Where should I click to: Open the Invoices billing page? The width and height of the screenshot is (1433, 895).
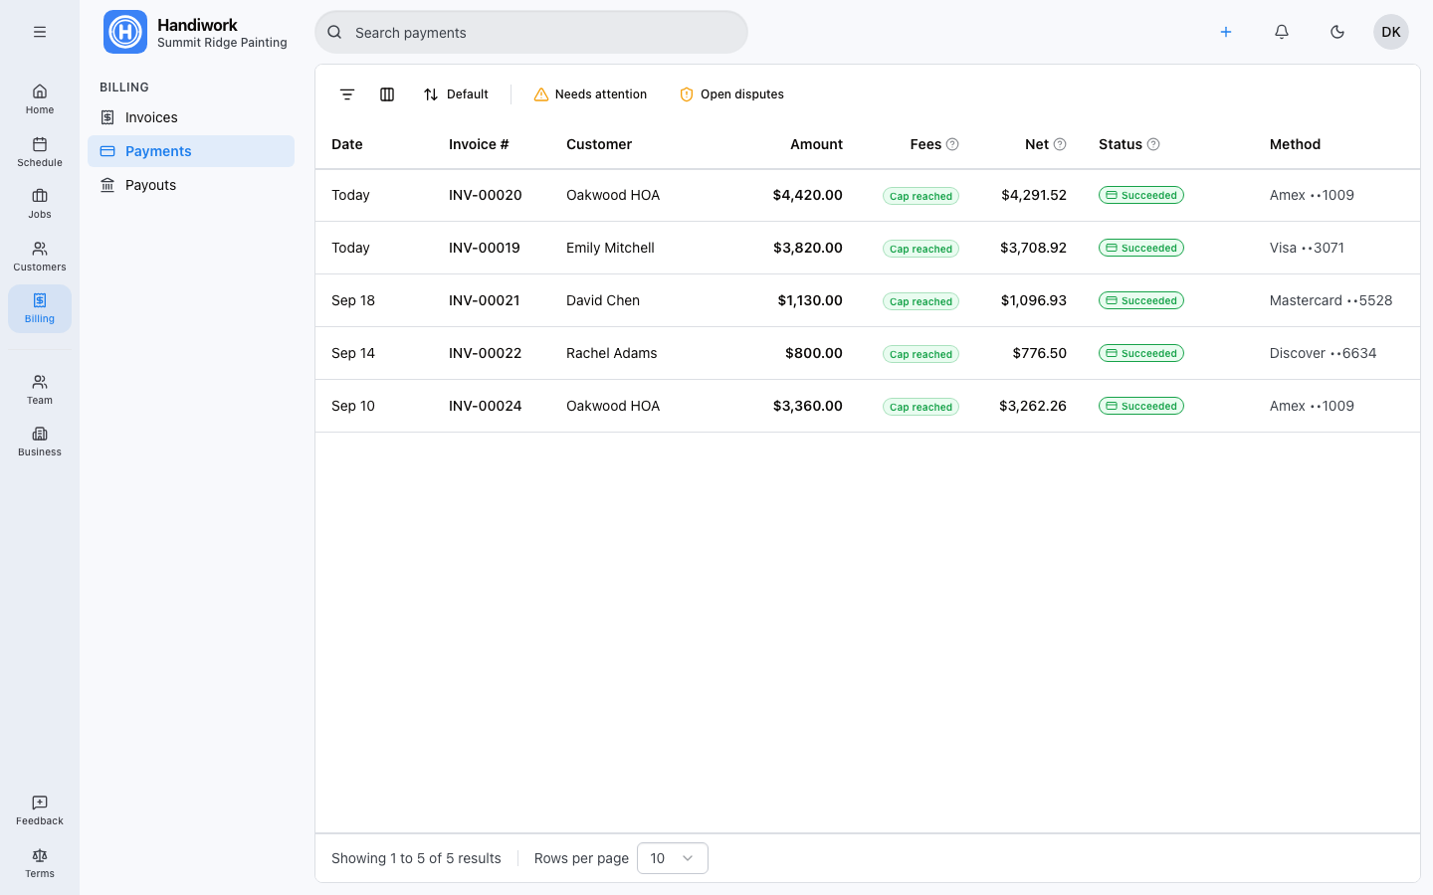[191, 117]
